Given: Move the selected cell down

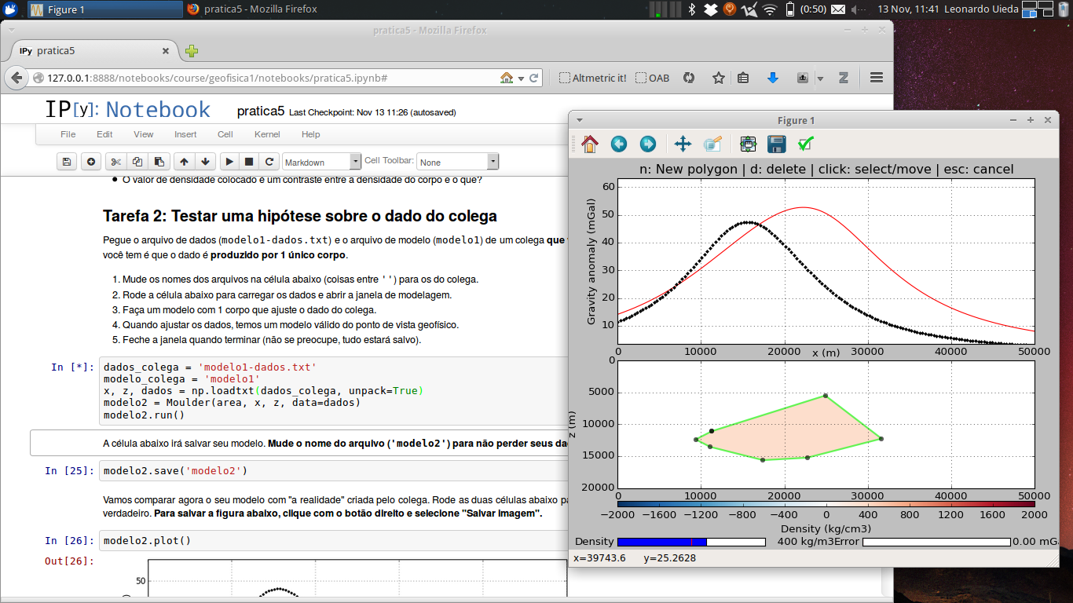Looking at the screenshot, I should pyautogui.click(x=205, y=162).
